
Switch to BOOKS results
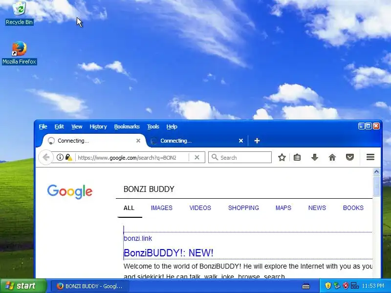tap(353, 208)
